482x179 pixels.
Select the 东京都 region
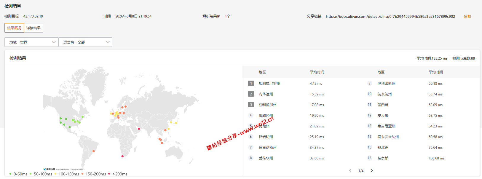pyautogui.click(x=383, y=158)
